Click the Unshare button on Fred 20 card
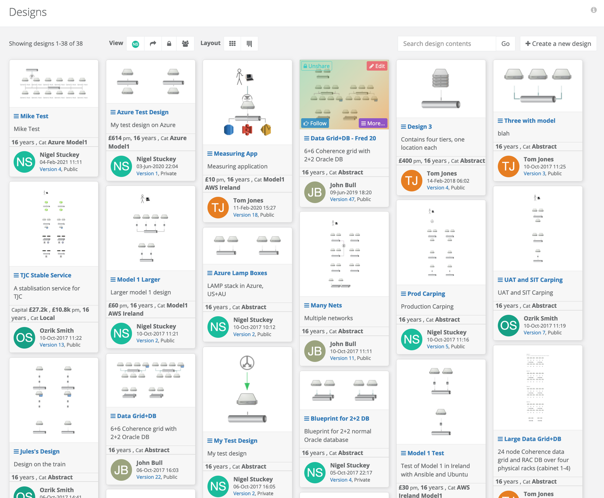 click(316, 66)
